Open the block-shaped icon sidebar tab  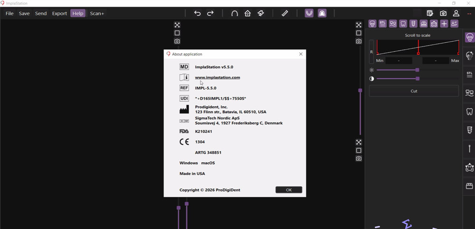[x=470, y=186]
